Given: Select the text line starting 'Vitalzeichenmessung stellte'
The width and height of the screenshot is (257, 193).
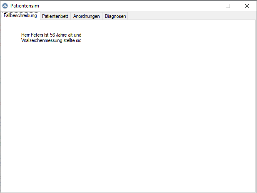Looking at the screenshot, I should coord(51,40).
